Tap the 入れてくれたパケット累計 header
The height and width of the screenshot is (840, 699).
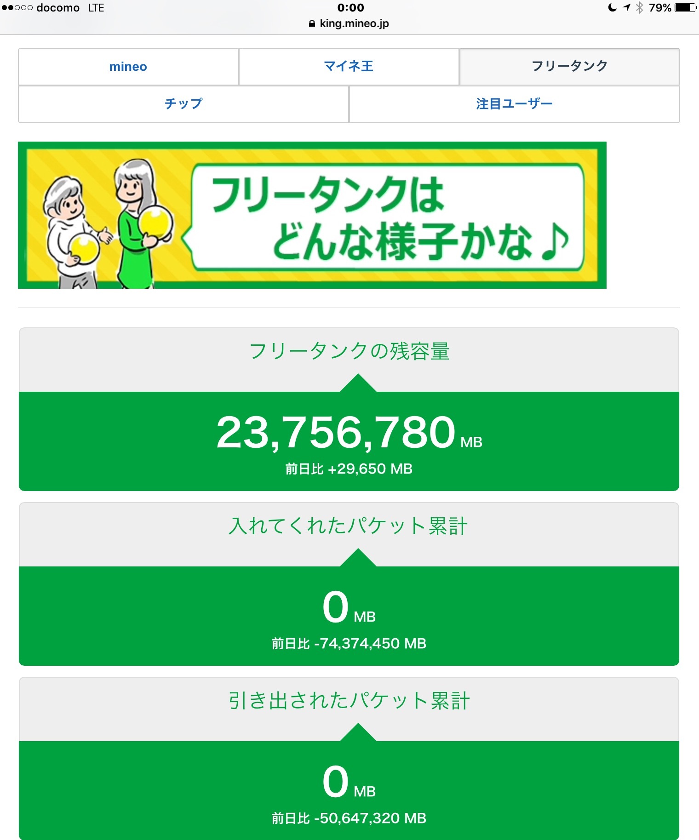click(x=349, y=526)
